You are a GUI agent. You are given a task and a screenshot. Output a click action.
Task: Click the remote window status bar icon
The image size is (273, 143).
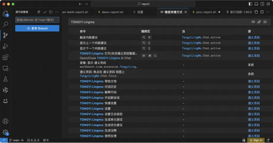point(4,140)
